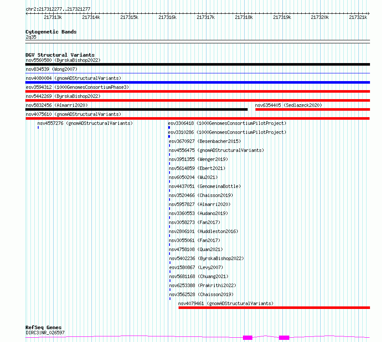Click the nsv5614859 (Ebert2021) label
This screenshot has height=342, width=382.
pyautogui.click(x=197, y=168)
